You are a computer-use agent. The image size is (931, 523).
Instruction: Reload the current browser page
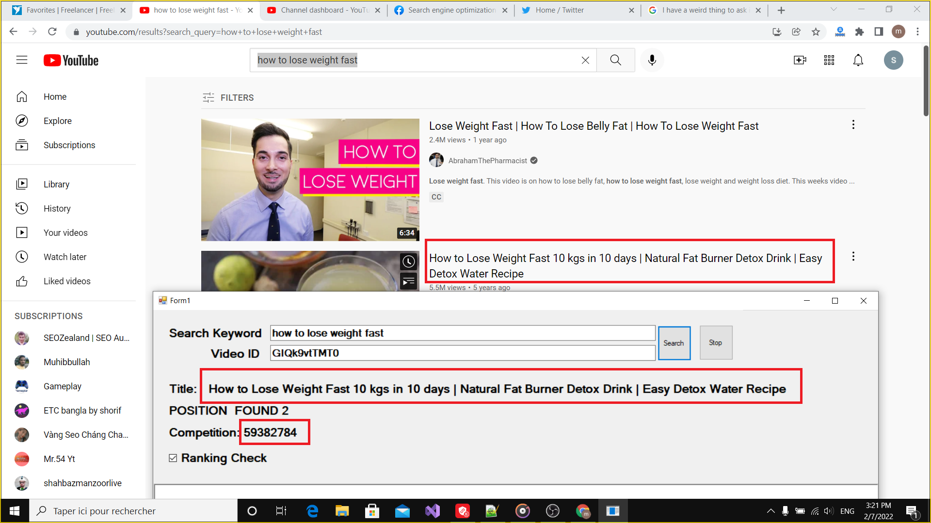(x=52, y=32)
